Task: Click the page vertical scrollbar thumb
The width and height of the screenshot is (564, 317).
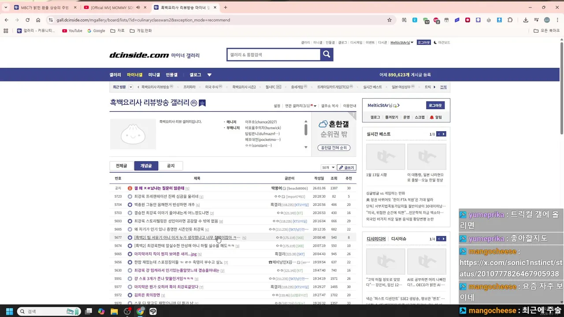Action: tap(562, 88)
